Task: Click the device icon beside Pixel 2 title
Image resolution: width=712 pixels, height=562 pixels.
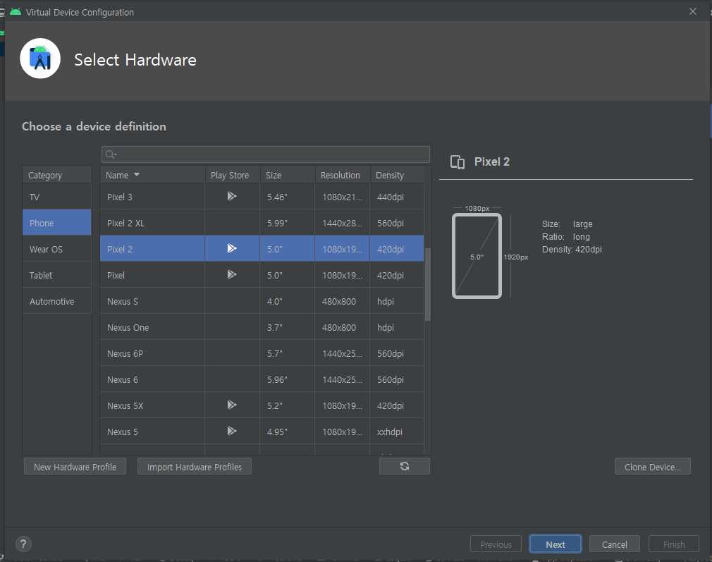Action: pos(458,161)
